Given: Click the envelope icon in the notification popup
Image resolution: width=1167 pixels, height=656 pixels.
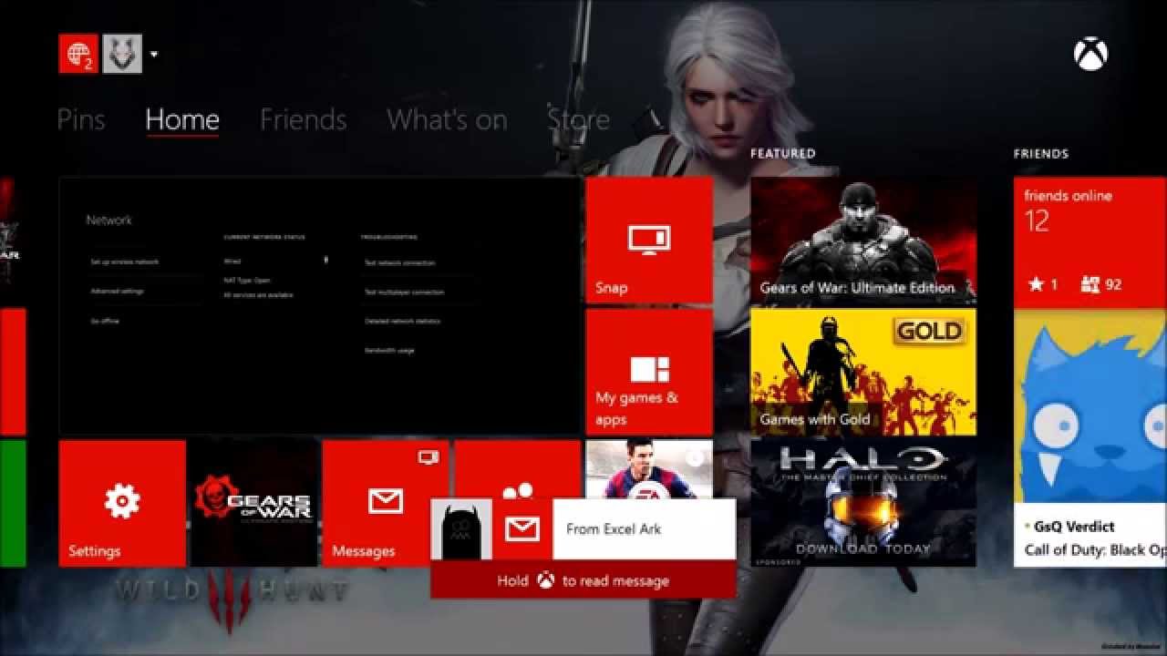Looking at the screenshot, I should tap(522, 529).
